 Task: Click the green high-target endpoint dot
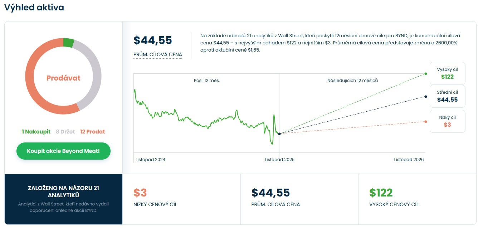coord(425,74)
